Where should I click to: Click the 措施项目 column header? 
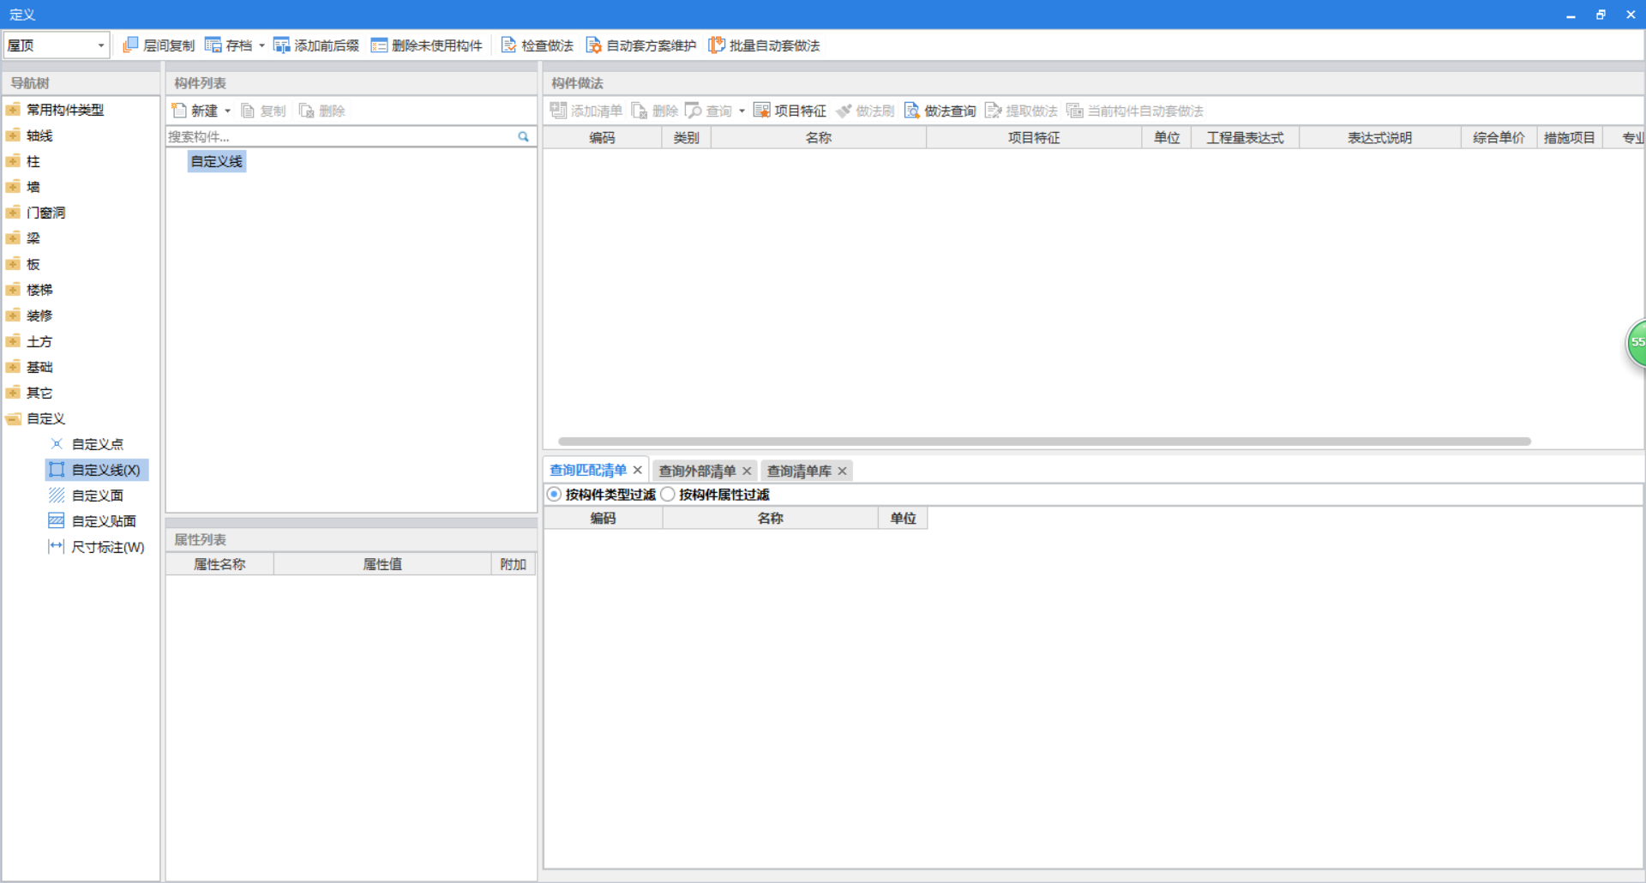[x=1569, y=137]
